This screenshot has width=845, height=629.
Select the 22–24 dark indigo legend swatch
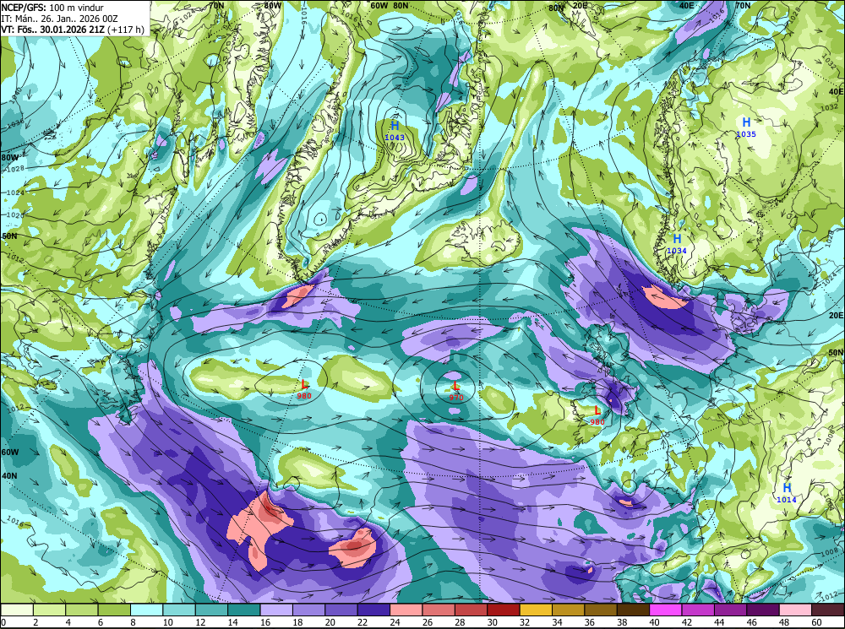(x=374, y=610)
